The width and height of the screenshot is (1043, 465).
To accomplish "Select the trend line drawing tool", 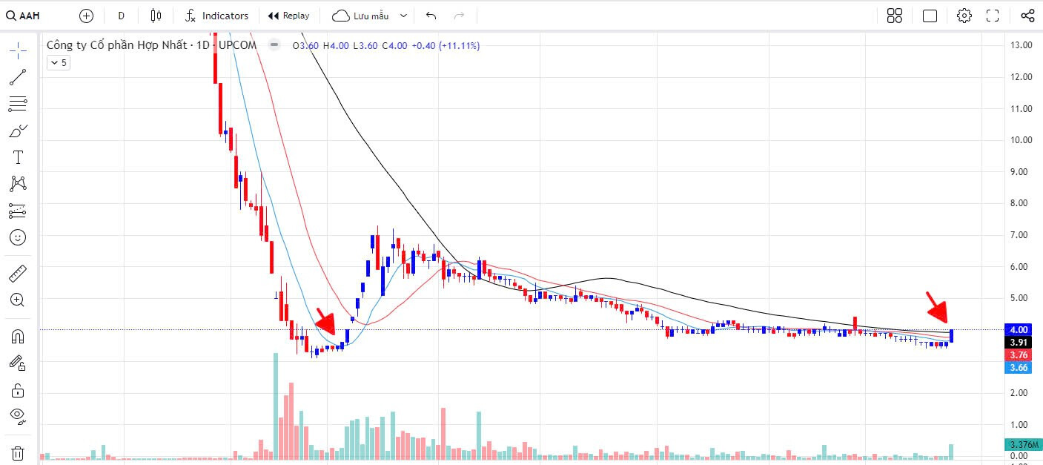I will (x=18, y=76).
